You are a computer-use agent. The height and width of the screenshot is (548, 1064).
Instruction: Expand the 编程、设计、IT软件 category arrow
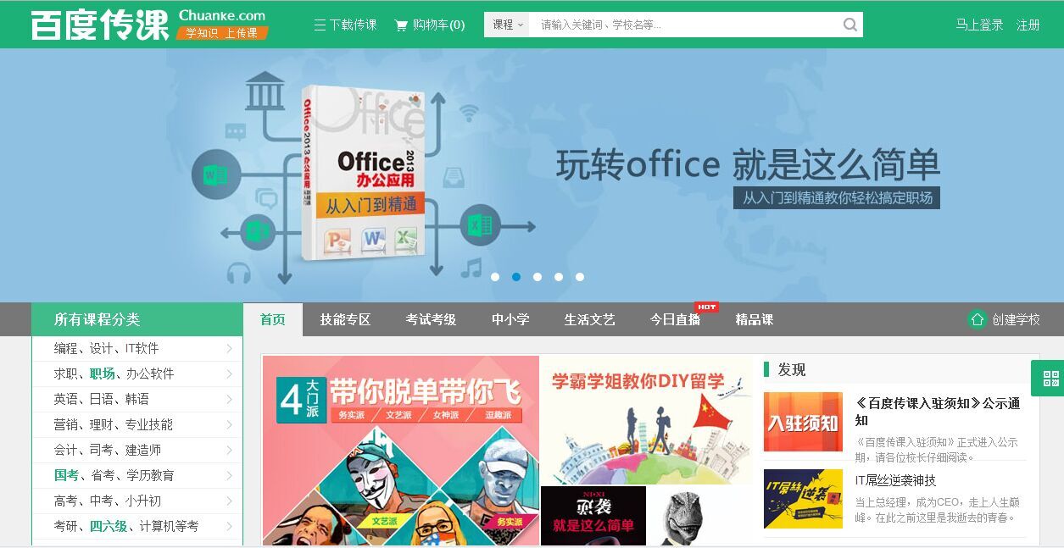click(229, 348)
